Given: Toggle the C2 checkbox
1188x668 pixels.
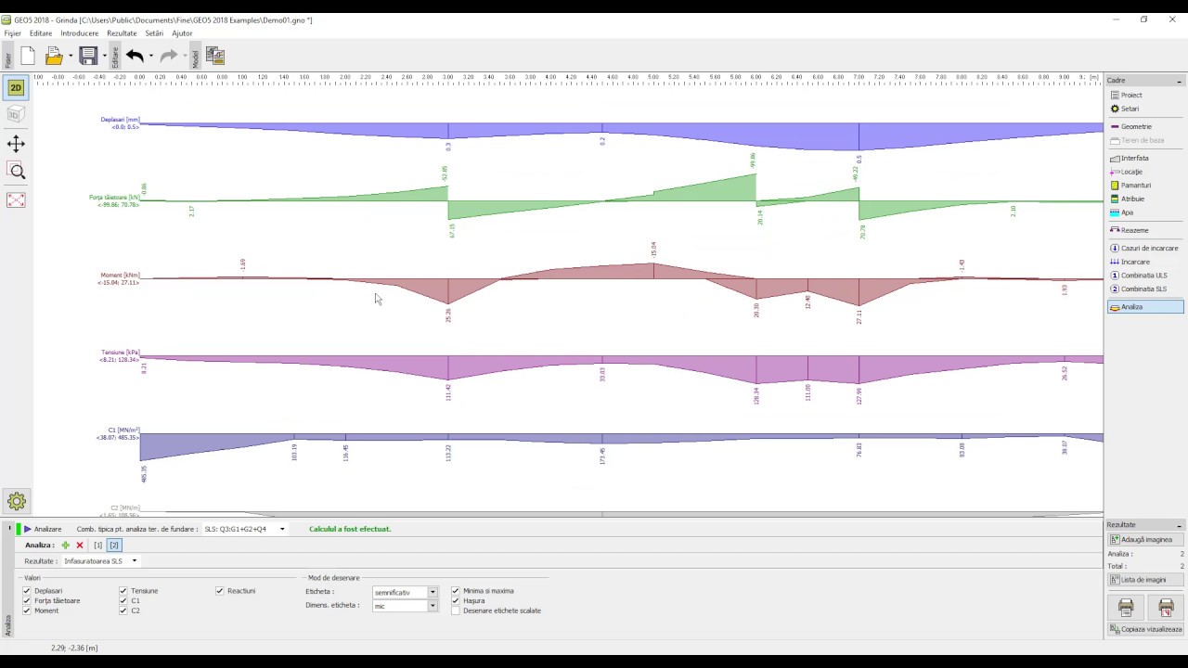Looking at the screenshot, I should coord(123,610).
